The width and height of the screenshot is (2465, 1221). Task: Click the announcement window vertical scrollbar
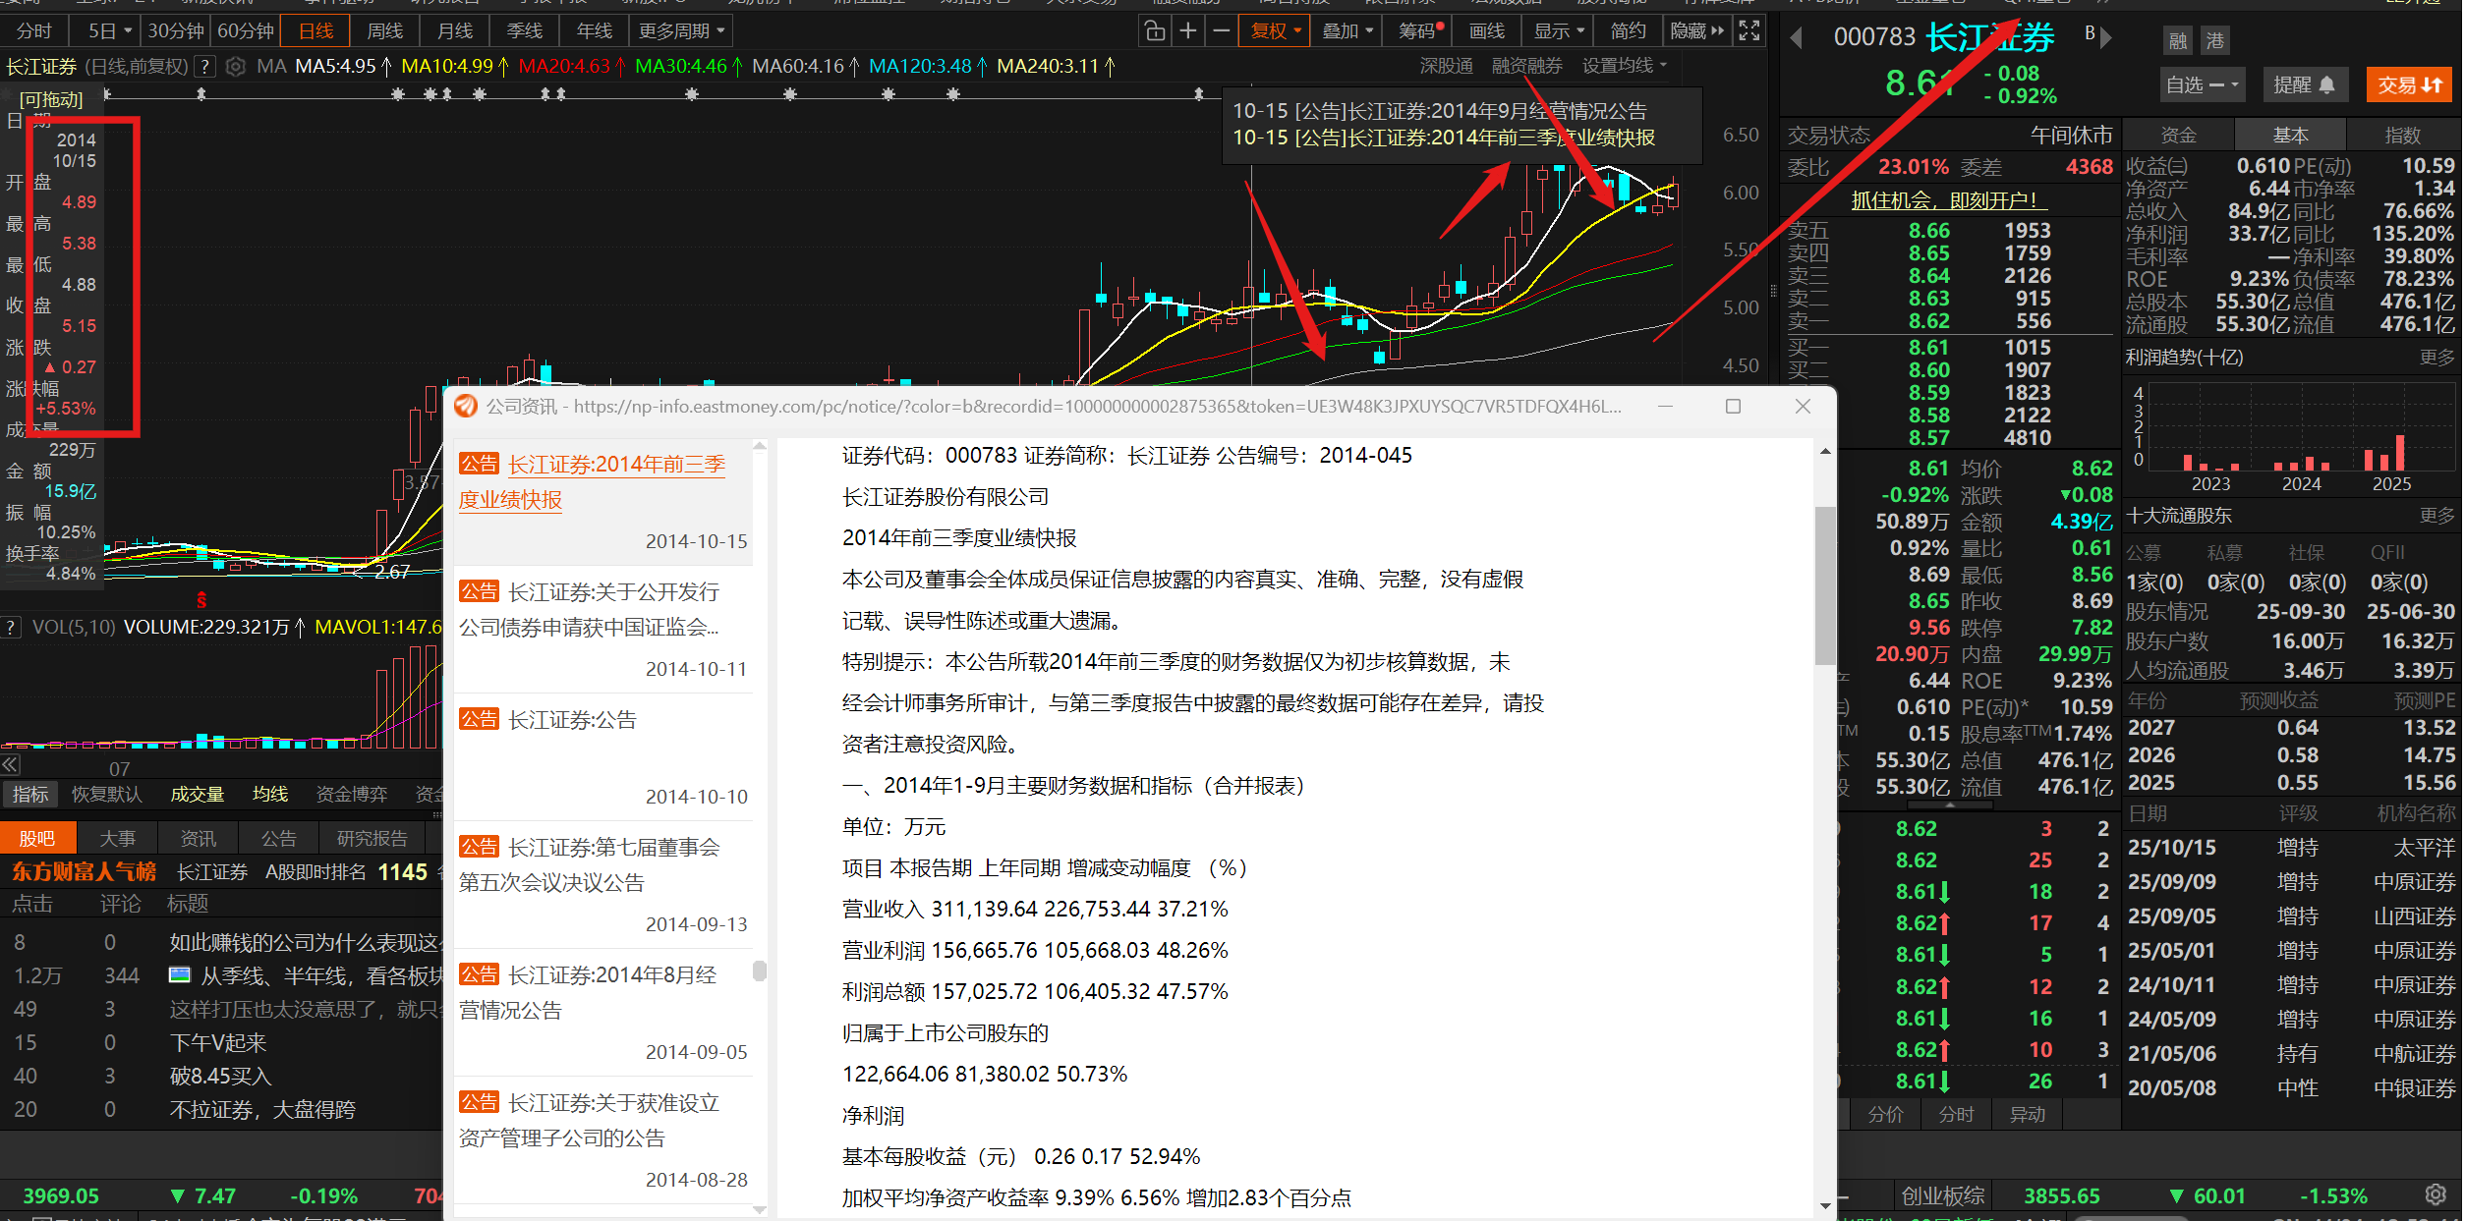pyautogui.click(x=1824, y=585)
